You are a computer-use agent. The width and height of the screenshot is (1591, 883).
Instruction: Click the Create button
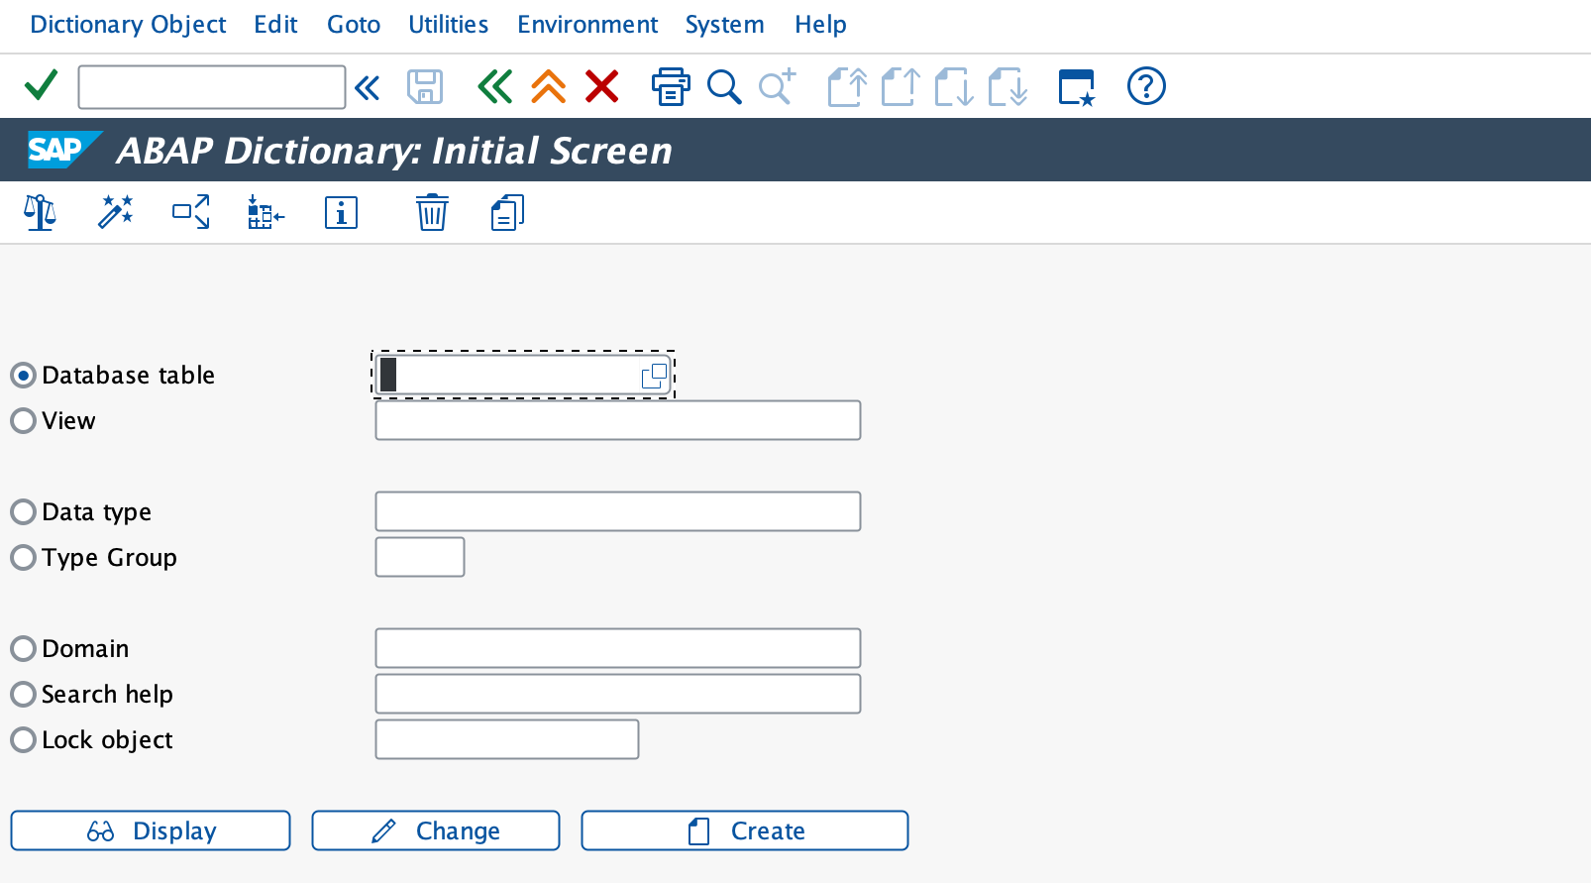pyautogui.click(x=745, y=830)
